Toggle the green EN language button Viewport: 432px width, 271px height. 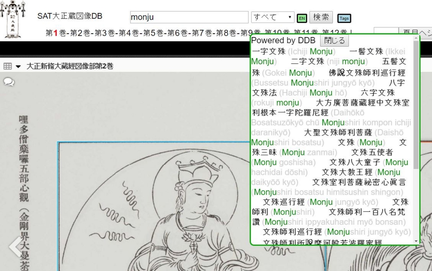(302, 19)
